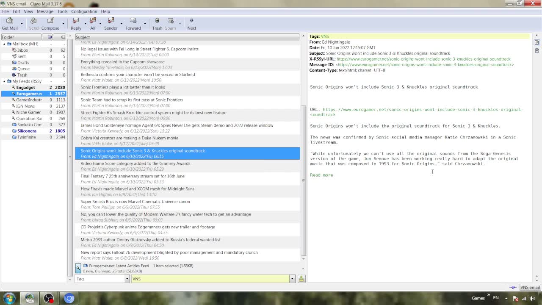Click the Reply toolbar icon
The image size is (542, 305).
coord(76,23)
